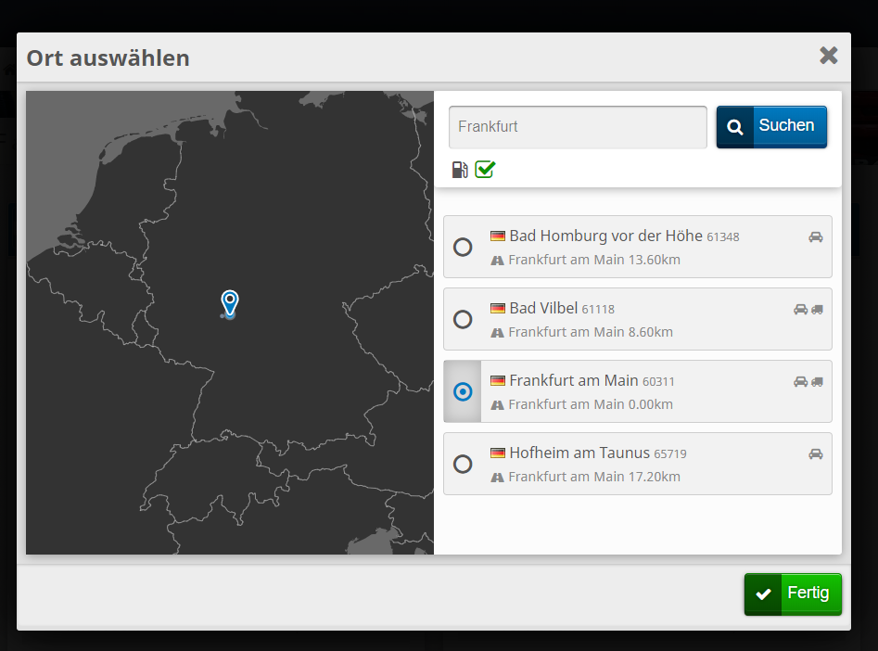
Task: Toggle the green checkbox beside fuel icon
Action: [x=485, y=169]
